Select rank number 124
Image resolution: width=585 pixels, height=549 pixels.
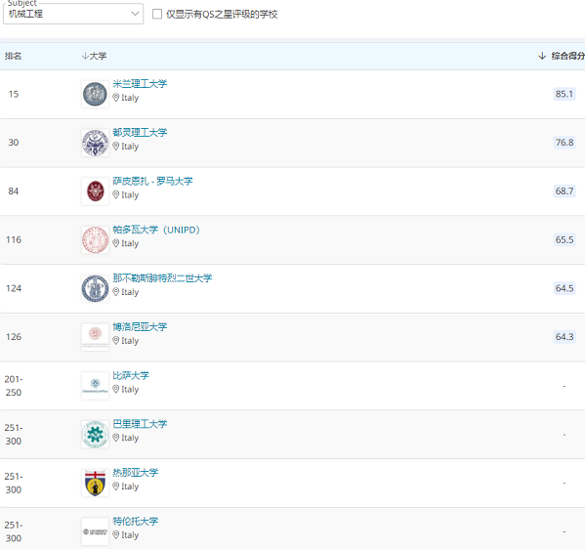point(14,288)
